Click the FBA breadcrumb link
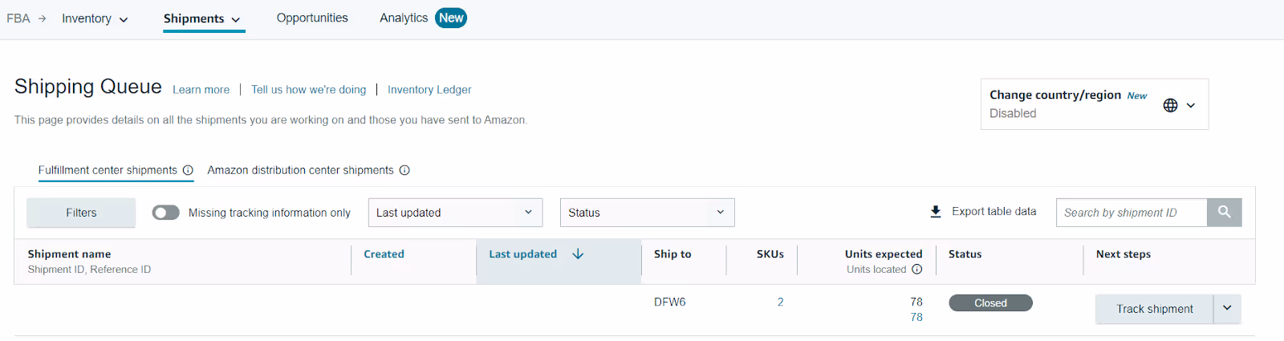 click(18, 18)
